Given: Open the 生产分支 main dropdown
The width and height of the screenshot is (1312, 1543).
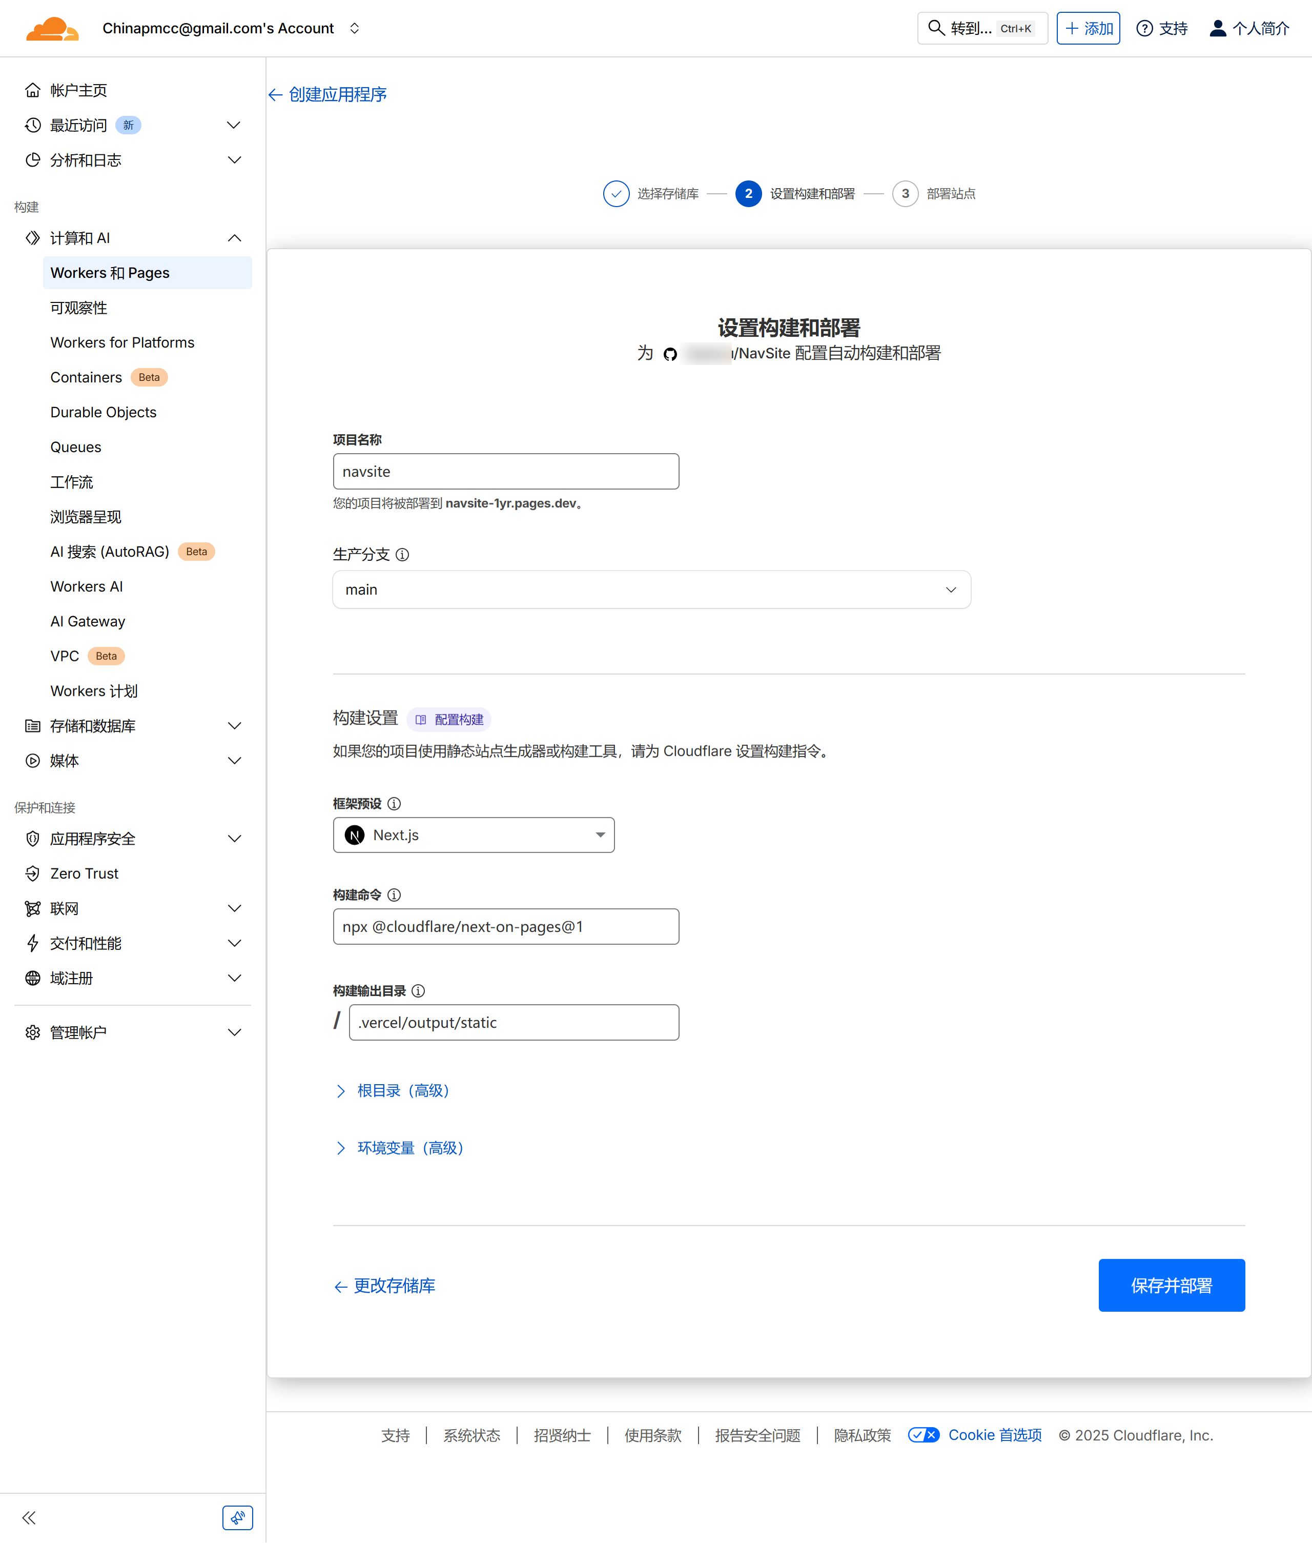Looking at the screenshot, I should [651, 589].
